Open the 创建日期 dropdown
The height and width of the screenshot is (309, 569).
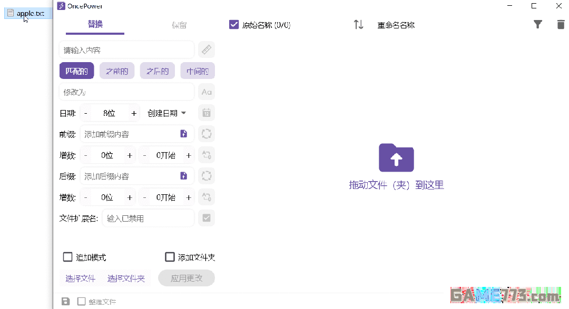167,113
